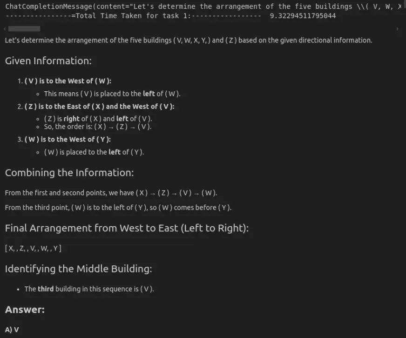Select the "Given Information:" heading
Image resolution: width=406 pixels, height=338 pixels.
point(48,61)
